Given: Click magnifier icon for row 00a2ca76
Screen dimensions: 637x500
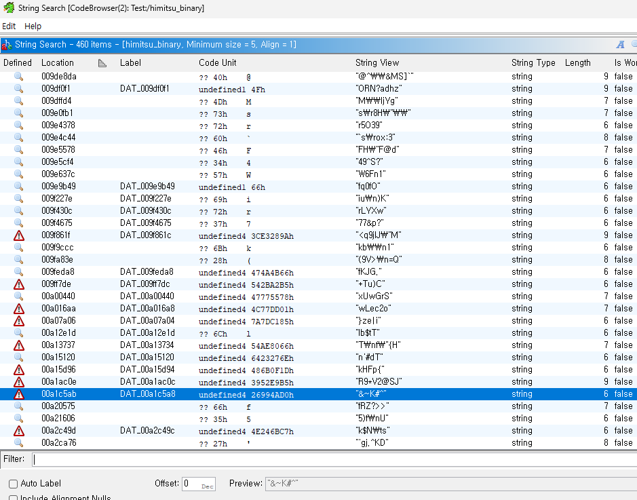Looking at the screenshot, I should tap(19, 443).
